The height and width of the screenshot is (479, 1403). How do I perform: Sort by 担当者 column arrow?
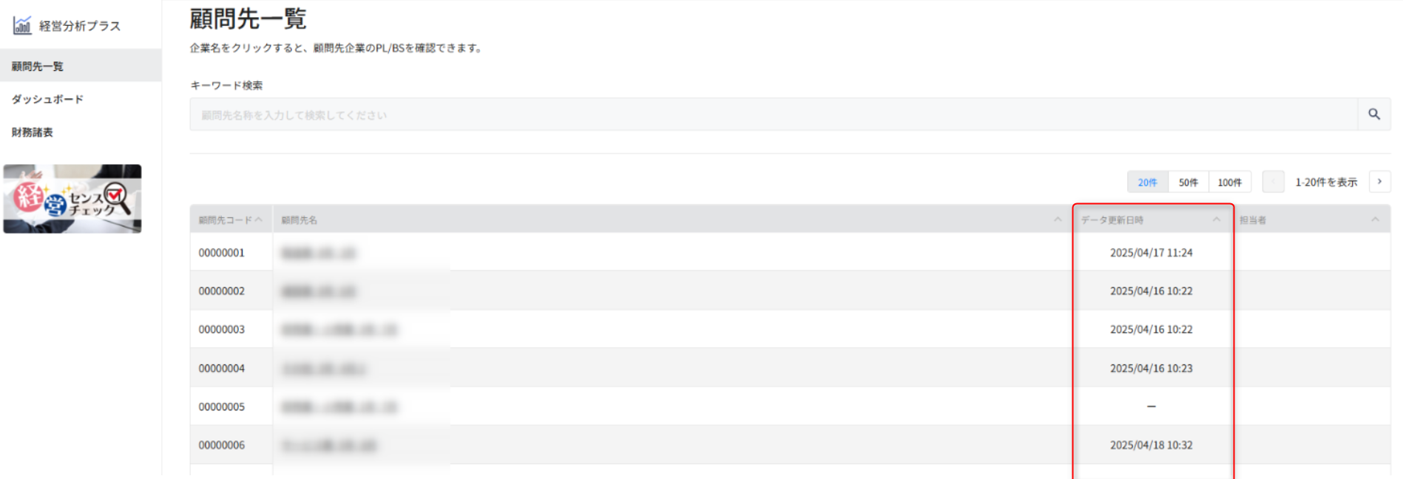(x=1375, y=220)
